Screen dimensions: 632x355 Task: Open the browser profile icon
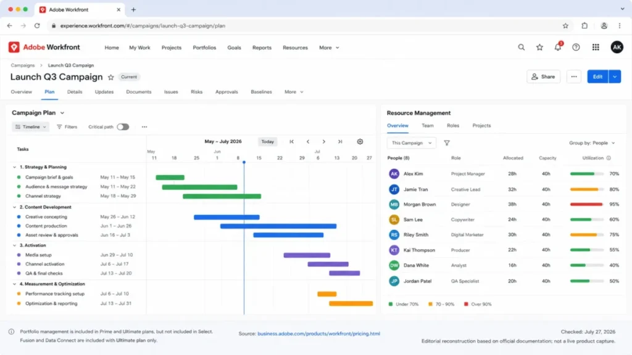point(604,26)
